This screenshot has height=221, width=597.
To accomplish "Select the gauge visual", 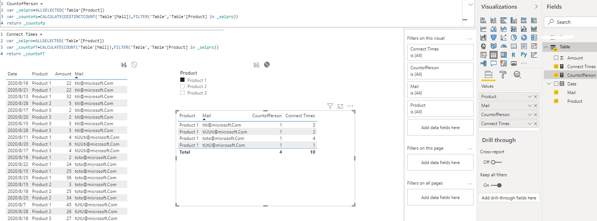I will (503, 46).
